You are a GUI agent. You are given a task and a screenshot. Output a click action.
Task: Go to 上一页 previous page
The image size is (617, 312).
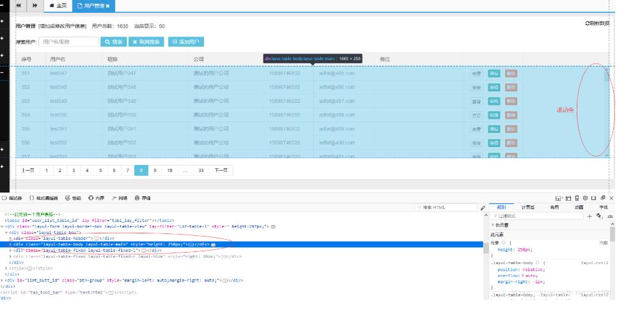click(x=28, y=170)
